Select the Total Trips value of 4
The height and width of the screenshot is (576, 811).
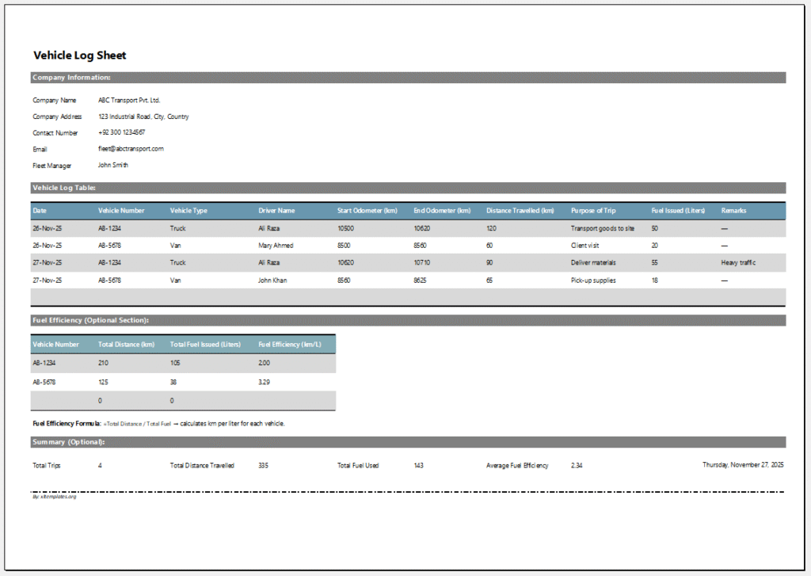[101, 465]
